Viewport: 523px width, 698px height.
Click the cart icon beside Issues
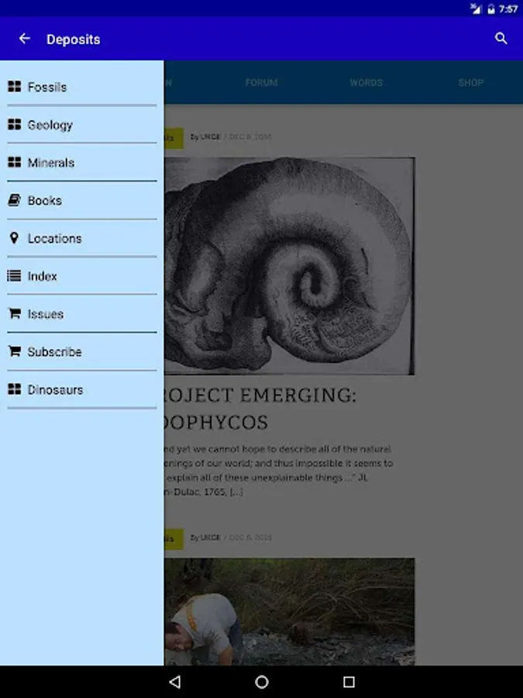(x=14, y=313)
